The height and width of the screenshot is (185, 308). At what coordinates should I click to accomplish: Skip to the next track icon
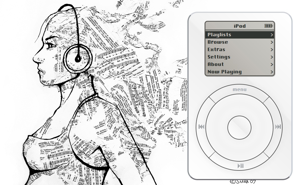(278, 127)
